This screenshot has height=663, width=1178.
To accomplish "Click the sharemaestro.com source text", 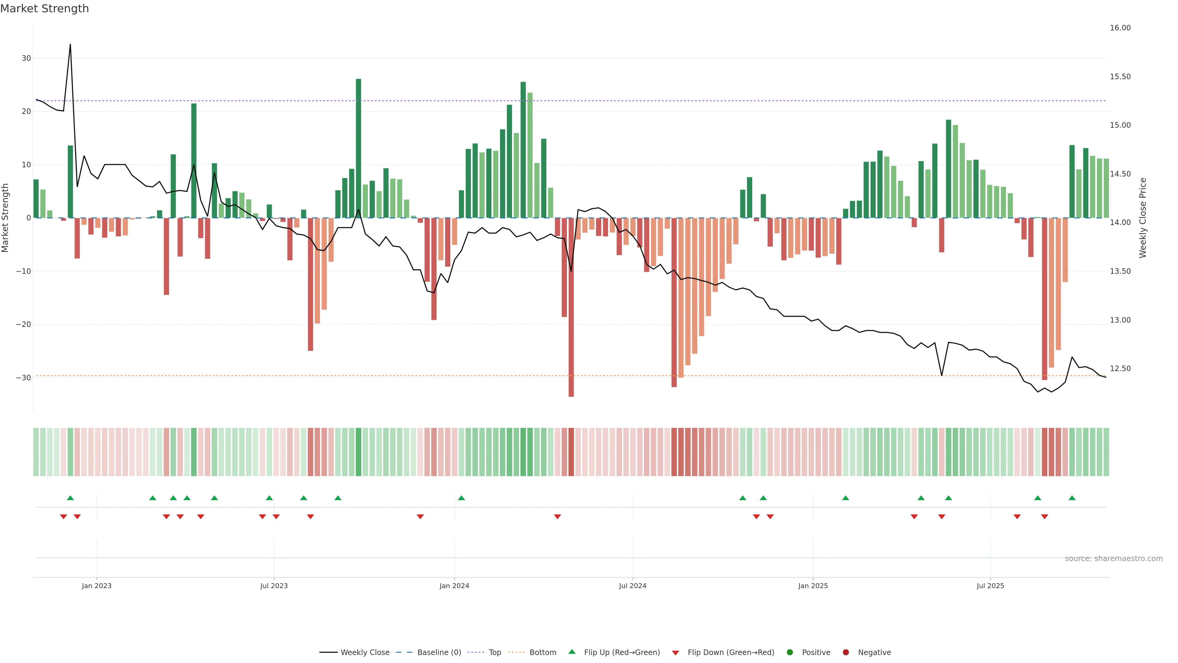I will point(1114,559).
